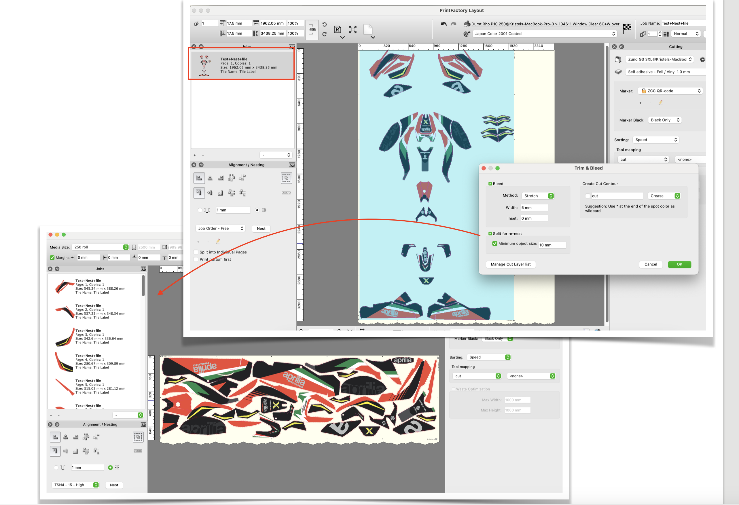Viewport: 739px width, 505px height.
Task: Click align bottom icon in front Alignment panel
Action: coord(221,193)
